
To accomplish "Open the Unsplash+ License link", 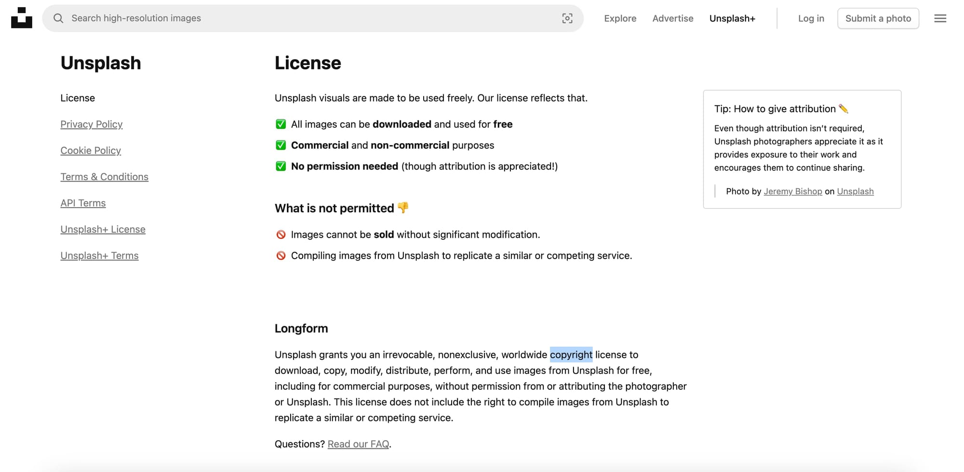I will 103,229.
